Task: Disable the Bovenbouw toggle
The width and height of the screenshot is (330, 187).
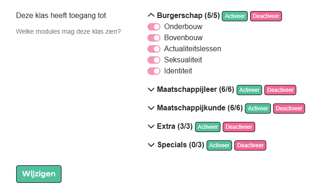Action: [154, 38]
